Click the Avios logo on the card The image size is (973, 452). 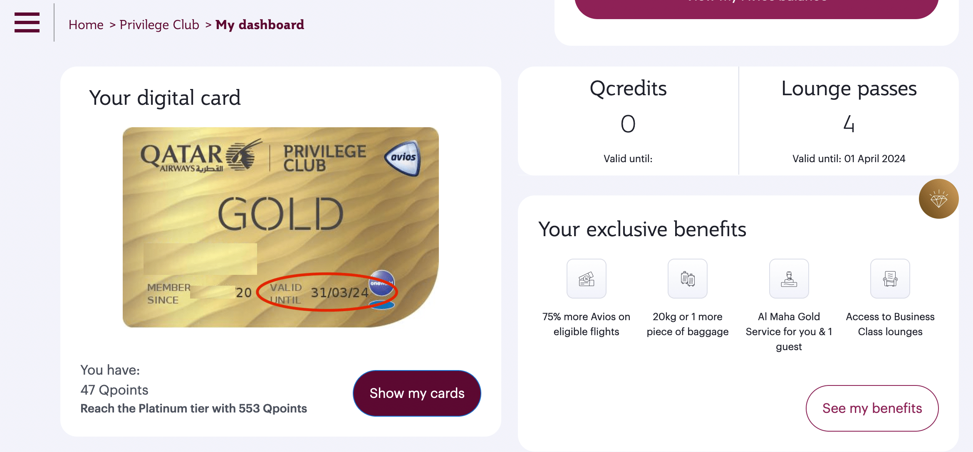coord(403,157)
